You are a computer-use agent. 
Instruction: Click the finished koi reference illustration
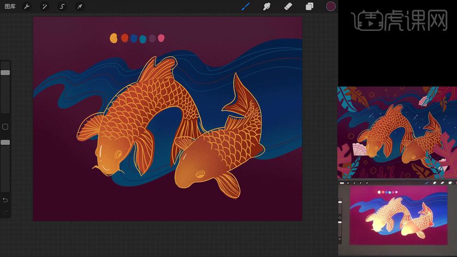[x=397, y=132]
